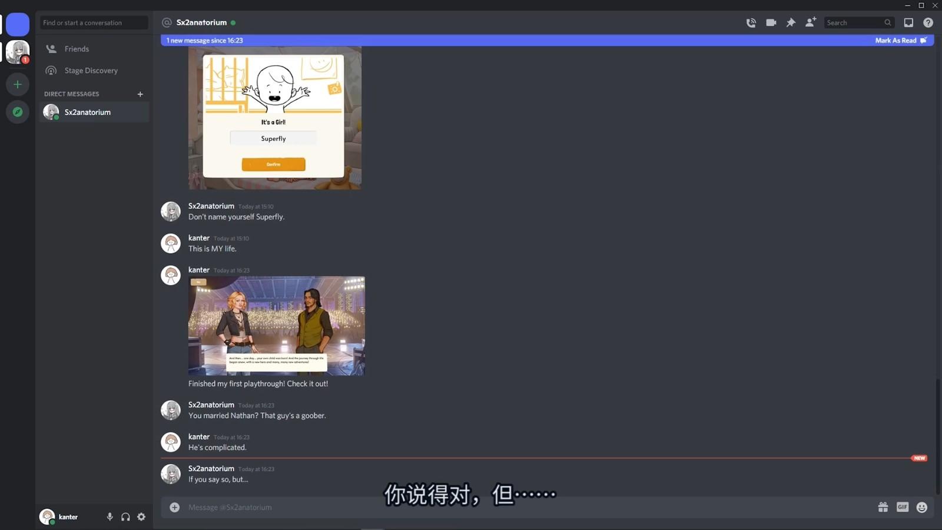Click the search magnifier icon

pos(887,22)
